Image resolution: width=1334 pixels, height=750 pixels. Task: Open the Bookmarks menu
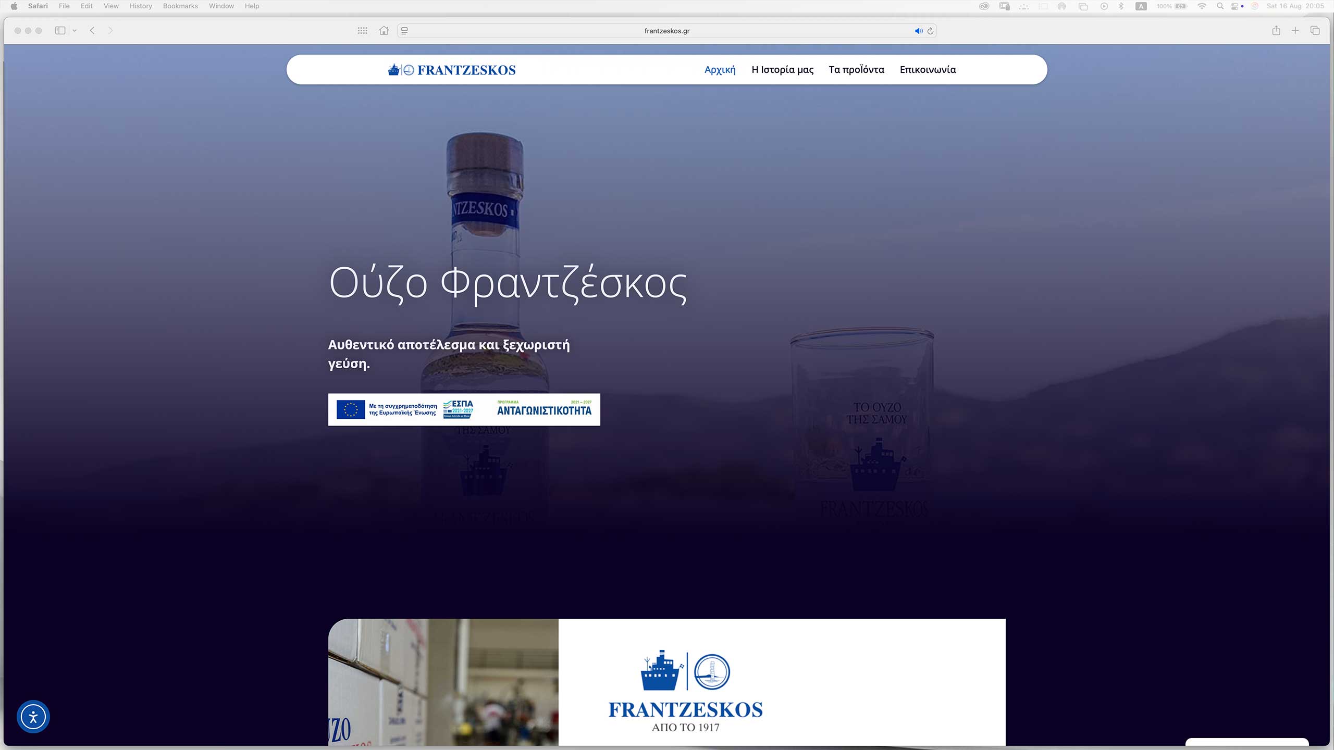(x=180, y=6)
